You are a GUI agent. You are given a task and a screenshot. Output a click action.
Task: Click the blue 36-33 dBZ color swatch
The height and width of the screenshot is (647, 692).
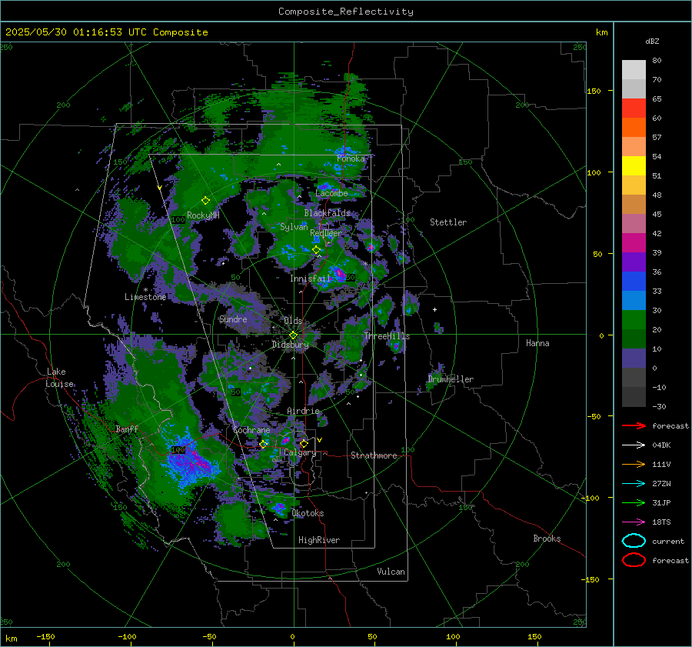coord(634,282)
